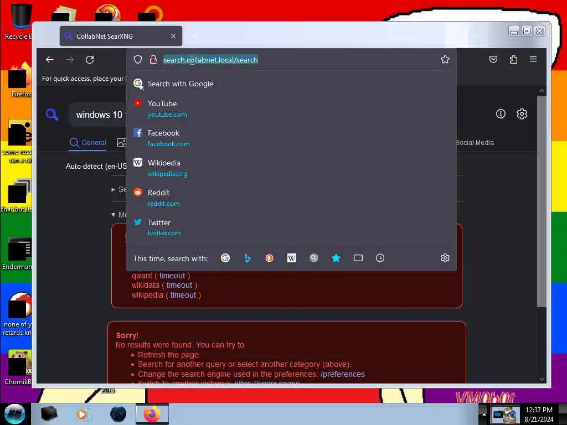Choose Search with Google suggestion
Image resolution: width=567 pixels, height=425 pixels.
(x=291, y=84)
